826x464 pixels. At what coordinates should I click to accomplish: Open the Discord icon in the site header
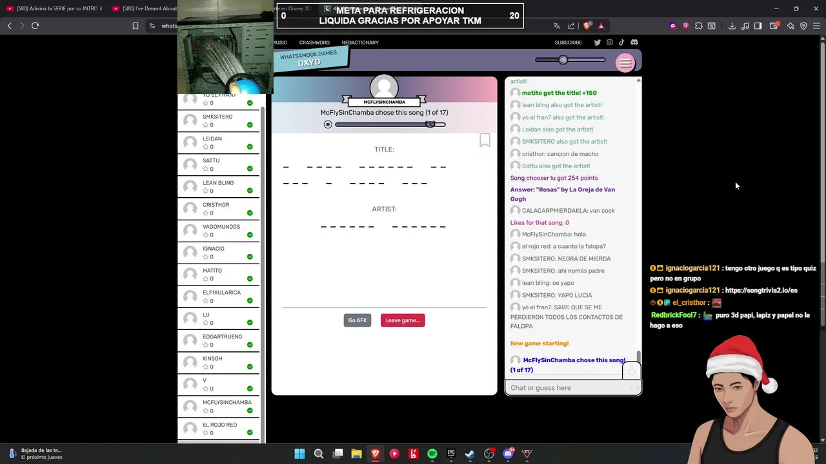(634, 43)
